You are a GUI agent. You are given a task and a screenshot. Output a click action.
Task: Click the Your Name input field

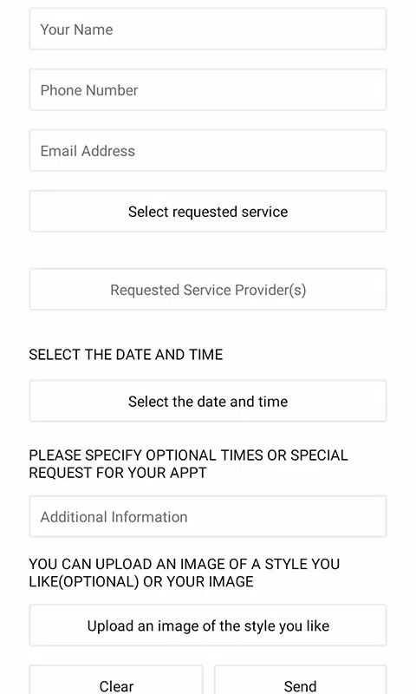pos(208,29)
